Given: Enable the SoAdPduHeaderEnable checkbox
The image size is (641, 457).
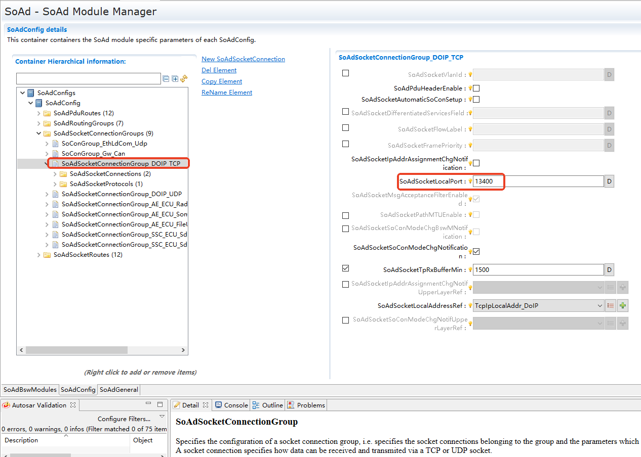Looking at the screenshot, I should (476, 88).
